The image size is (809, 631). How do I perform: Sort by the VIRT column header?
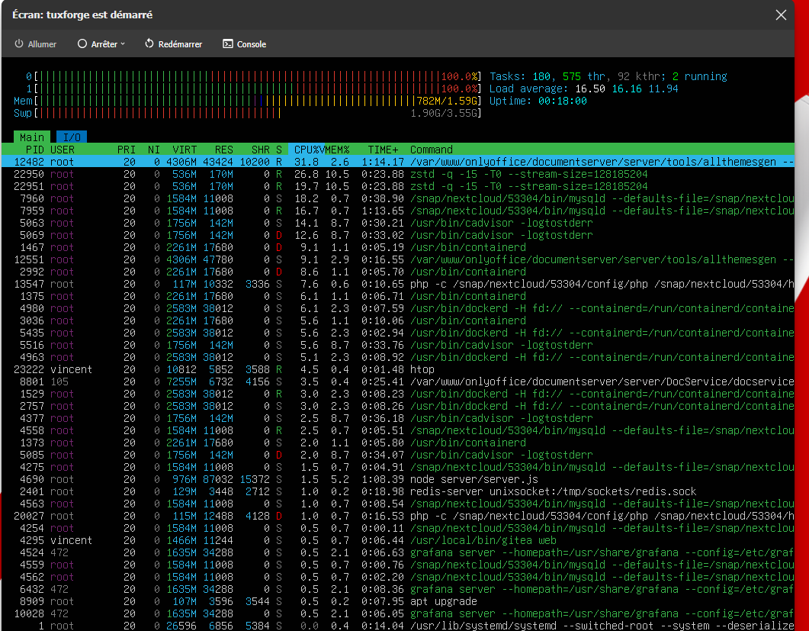(x=185, y=150)
